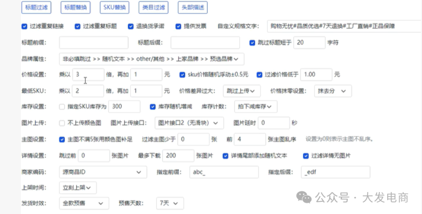This screenshot has height=214, width=422.
Task: Click the 价格设置 再加 1 元 field
Action: pyautogui.click(x=147, y=75)
